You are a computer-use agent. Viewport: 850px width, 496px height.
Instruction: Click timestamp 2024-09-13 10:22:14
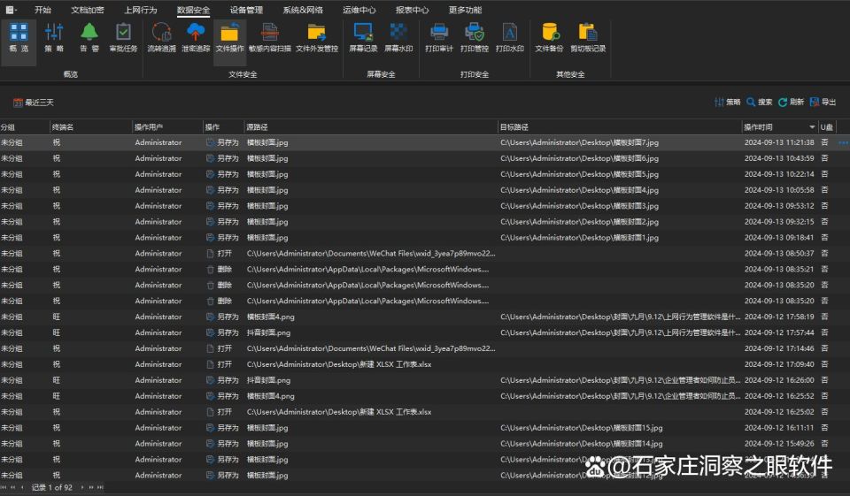click(779, 174)
